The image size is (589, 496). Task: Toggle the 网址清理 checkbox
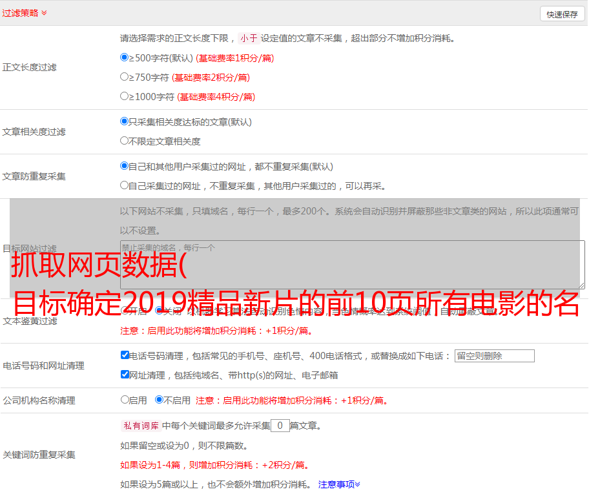click(x=125, y=375)
